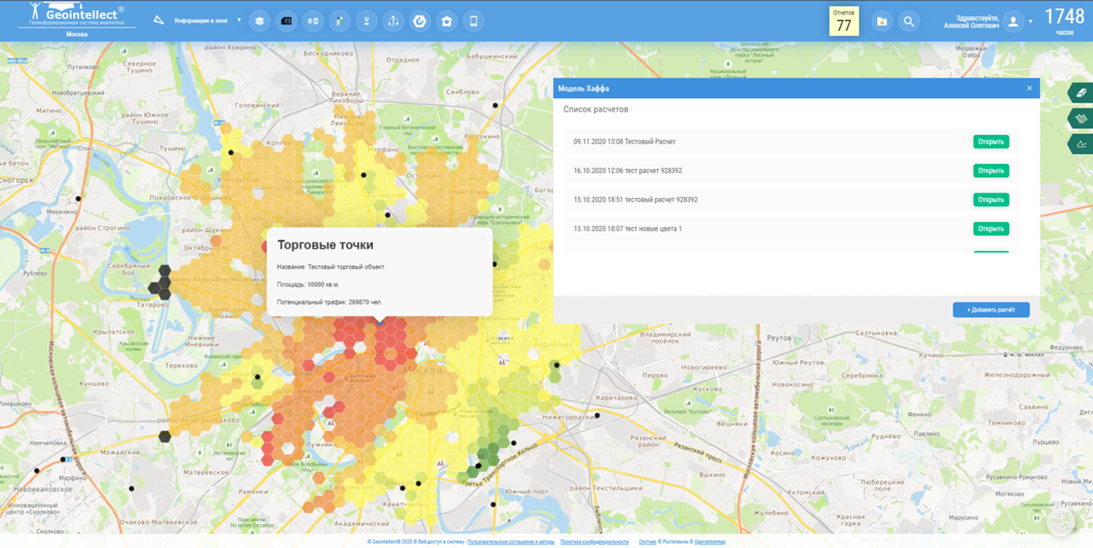Open the 'Отчетов 77' reports counter
Image resolution: width=1093 pixels, height=548 pixels.
(x=844, y=21)
